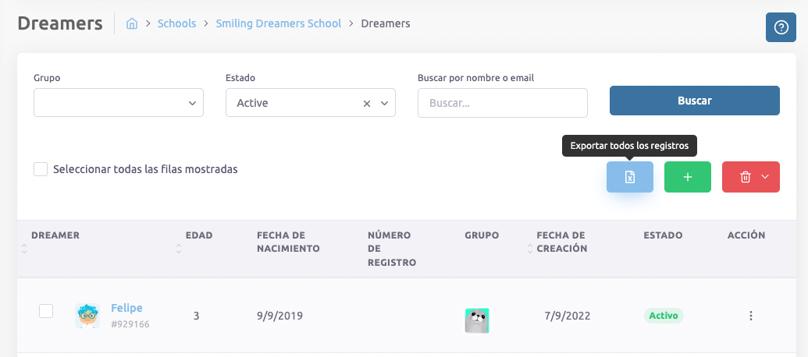The height and width of the screenshot is (357, 808).
Task: Export all records to Excel
Action: (630, 177)
